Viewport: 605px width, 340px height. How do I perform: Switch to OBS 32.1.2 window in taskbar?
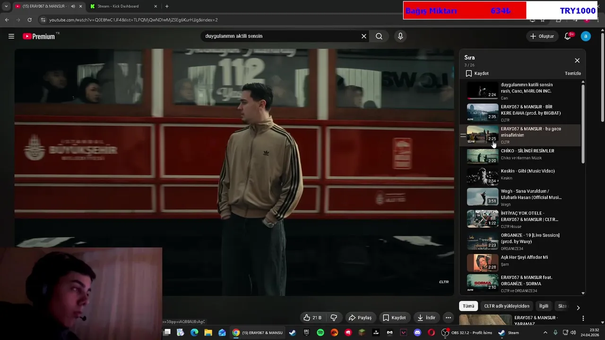(x=467, y=332)
